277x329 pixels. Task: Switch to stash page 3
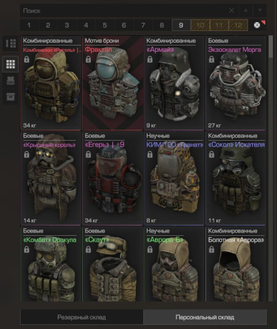pyautogui.click(x=67, y=25)
